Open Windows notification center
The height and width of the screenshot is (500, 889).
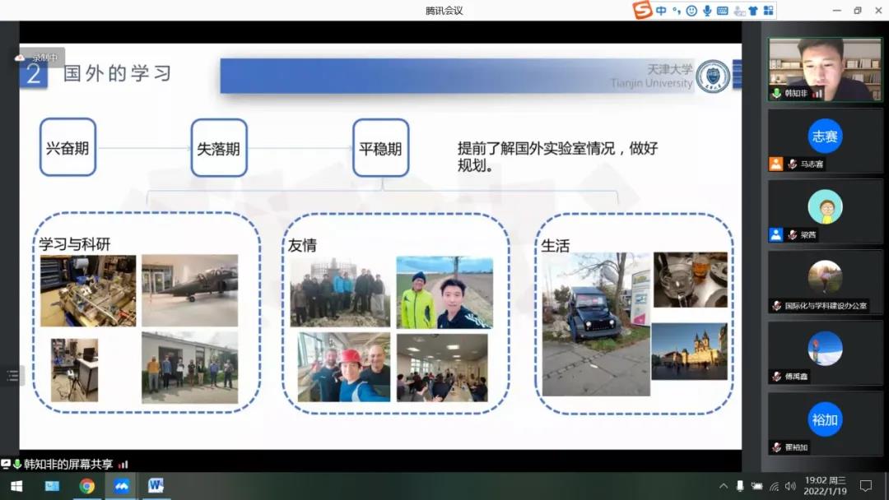(x=865, y=486)
